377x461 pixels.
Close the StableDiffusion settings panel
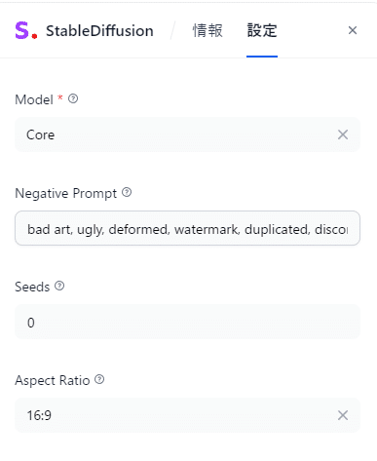pos(353,30)
